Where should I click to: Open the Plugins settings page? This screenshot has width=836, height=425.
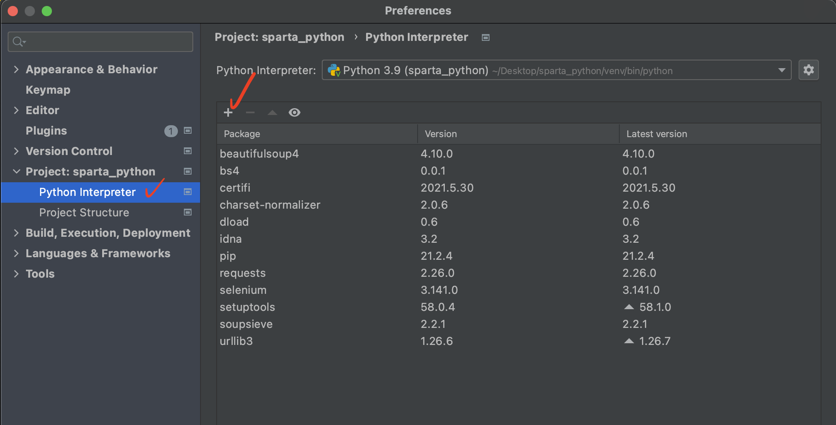click(x=46, y=131)
